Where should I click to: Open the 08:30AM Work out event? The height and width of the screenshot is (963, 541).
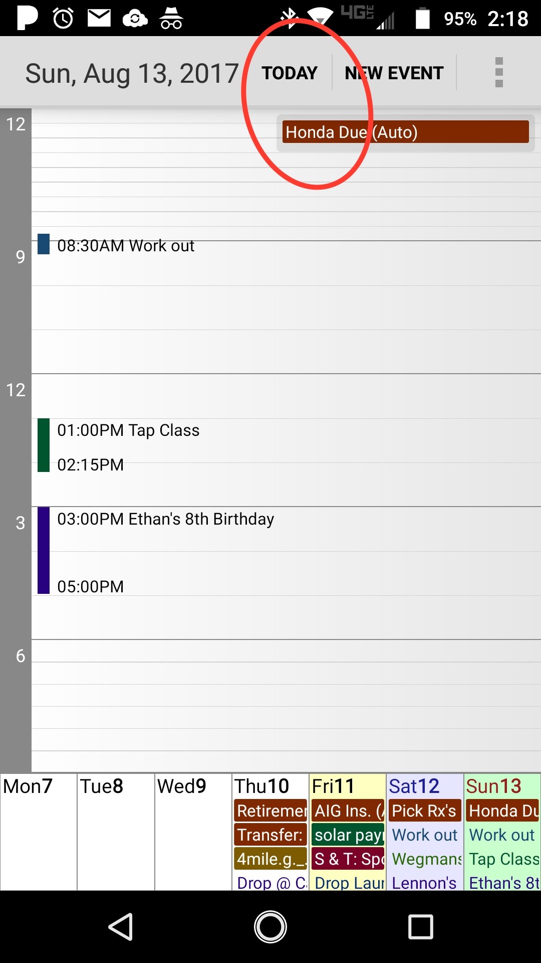[125, 245]
